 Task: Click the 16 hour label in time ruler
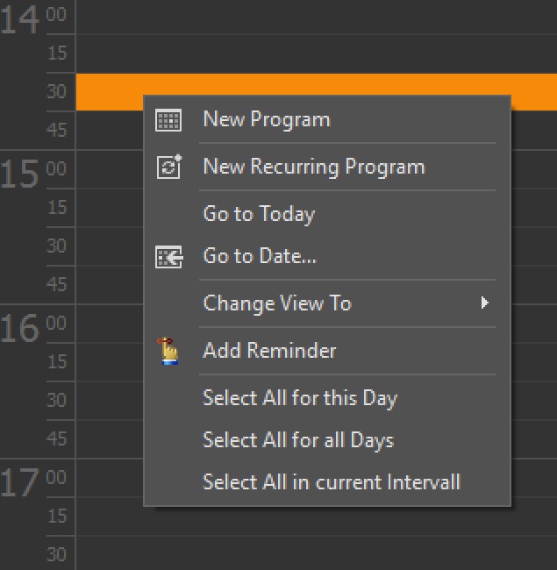click(19, 328)
